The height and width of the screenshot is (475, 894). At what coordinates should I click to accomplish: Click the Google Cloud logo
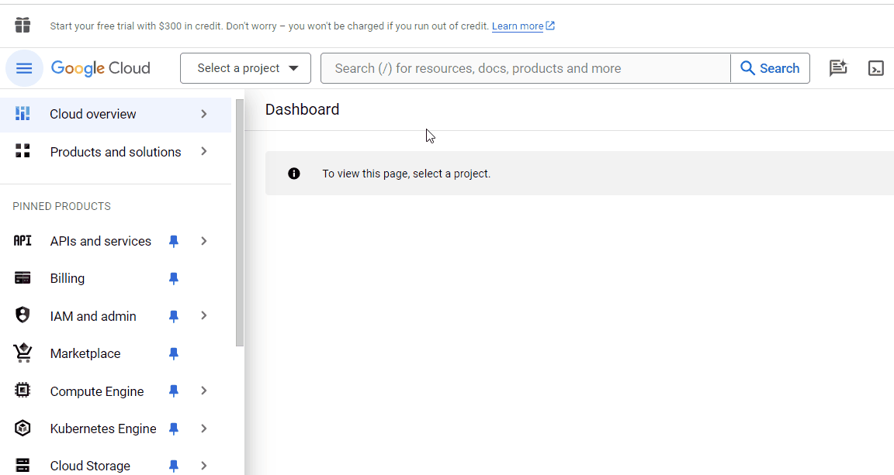tap(100, 68)
